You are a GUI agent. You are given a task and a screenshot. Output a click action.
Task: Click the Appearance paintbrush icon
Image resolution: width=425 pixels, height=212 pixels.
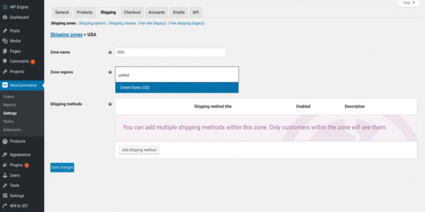pos(5,155)
